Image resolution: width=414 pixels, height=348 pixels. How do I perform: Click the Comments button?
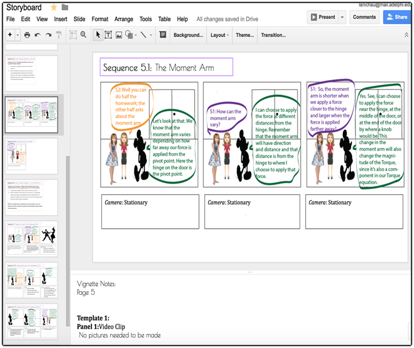[x=364, y=17]
